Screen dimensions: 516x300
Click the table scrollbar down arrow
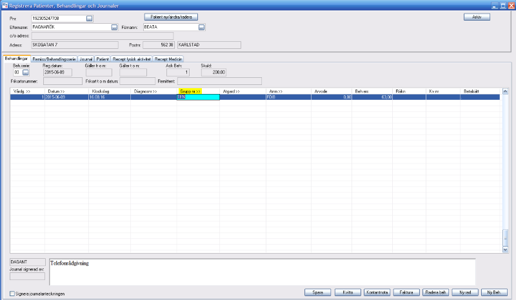[x=506, y=250]
